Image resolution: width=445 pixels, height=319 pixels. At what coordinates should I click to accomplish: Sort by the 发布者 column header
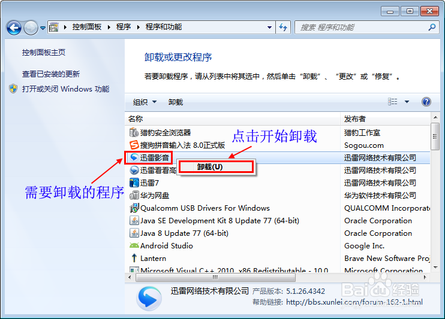pos(386,119)
